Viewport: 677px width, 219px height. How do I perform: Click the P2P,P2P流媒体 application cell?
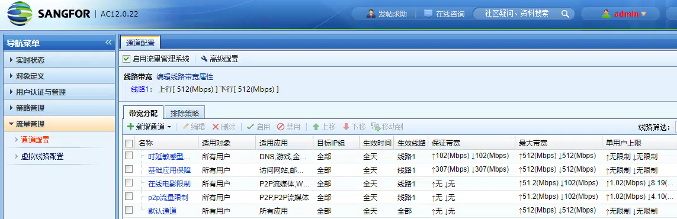point(284,198)
